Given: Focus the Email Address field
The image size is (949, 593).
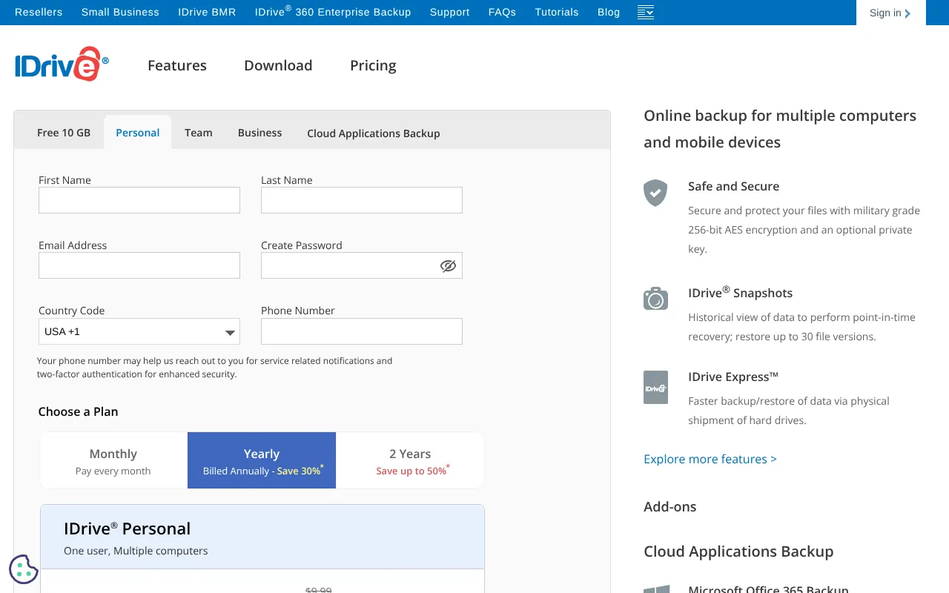Looking at the screenshot, I should coord(139,265).
